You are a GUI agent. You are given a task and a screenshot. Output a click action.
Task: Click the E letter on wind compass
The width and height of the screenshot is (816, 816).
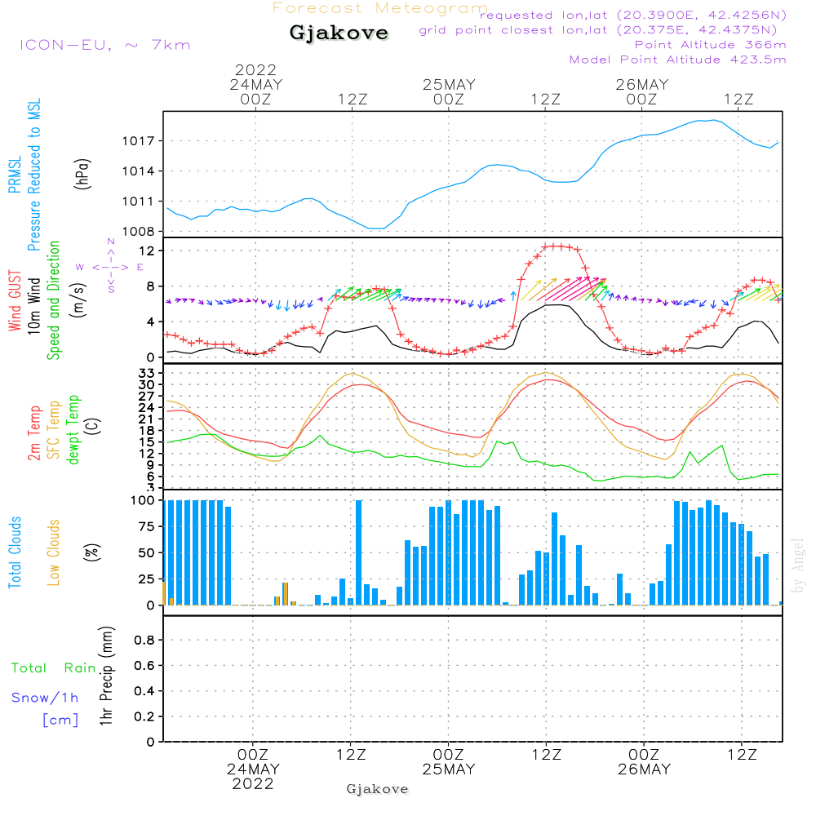140,268
